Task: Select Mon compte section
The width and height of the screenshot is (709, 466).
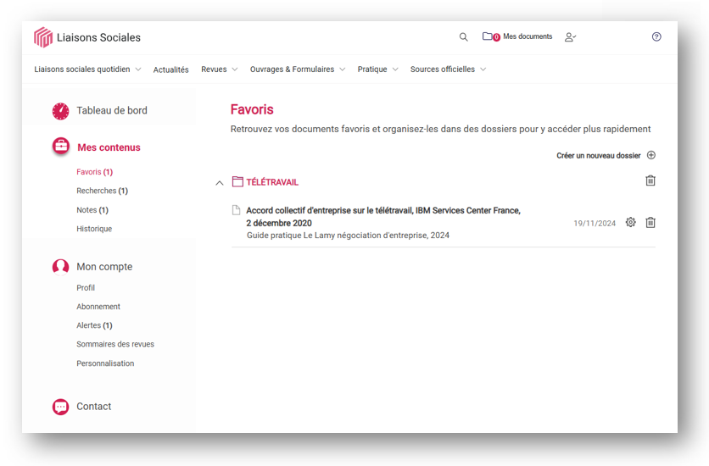Action: 104,267
